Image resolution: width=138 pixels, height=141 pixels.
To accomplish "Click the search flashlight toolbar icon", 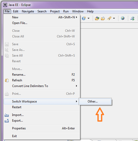I will pyautogui.click(x=109, y=18).
